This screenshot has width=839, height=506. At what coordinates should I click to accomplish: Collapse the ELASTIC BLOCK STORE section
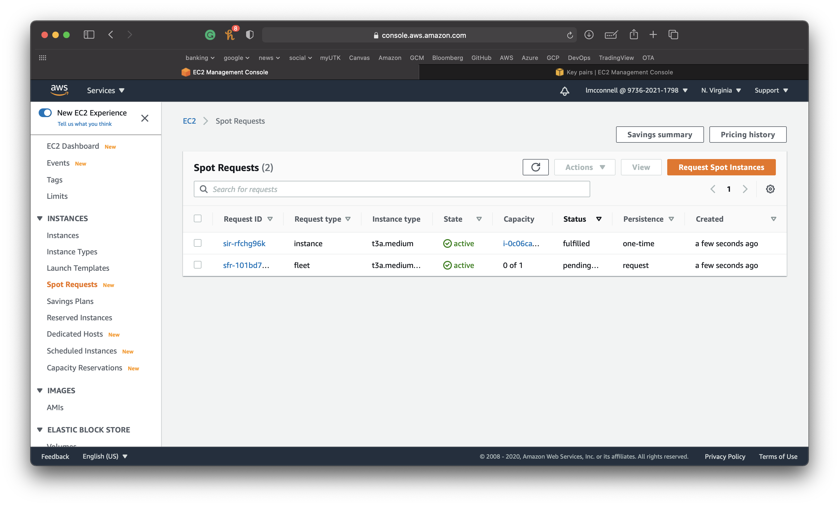coord(40,430)
